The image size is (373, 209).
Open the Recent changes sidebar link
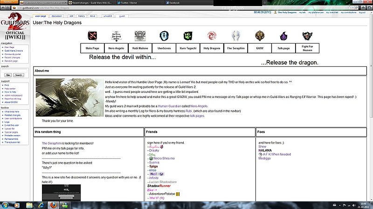click(13, 58)
